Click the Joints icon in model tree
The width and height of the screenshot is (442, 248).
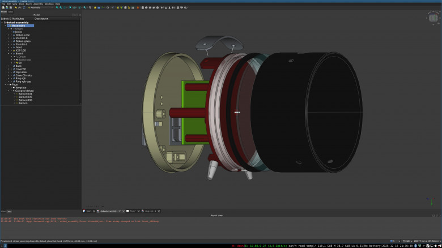(13, 32)
